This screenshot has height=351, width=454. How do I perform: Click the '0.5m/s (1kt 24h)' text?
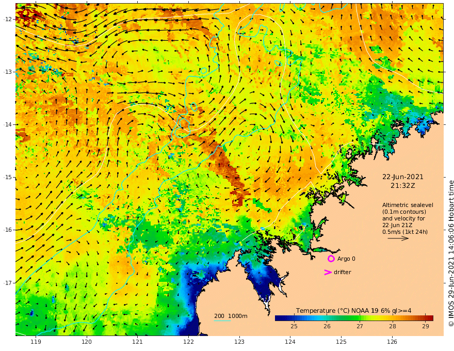click(x=405, y=232)
